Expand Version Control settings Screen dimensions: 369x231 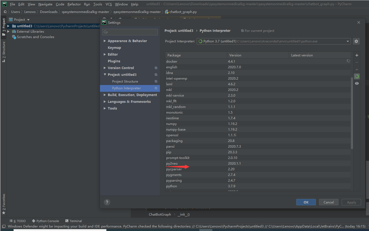click(x=105, y=68)
